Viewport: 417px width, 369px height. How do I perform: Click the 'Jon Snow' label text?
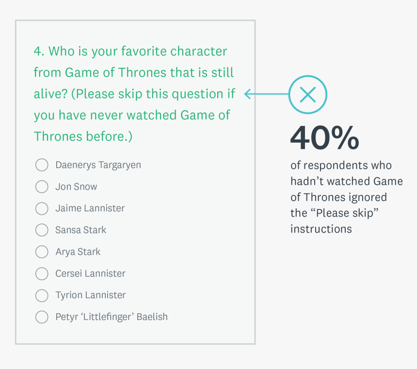(76, 187)
